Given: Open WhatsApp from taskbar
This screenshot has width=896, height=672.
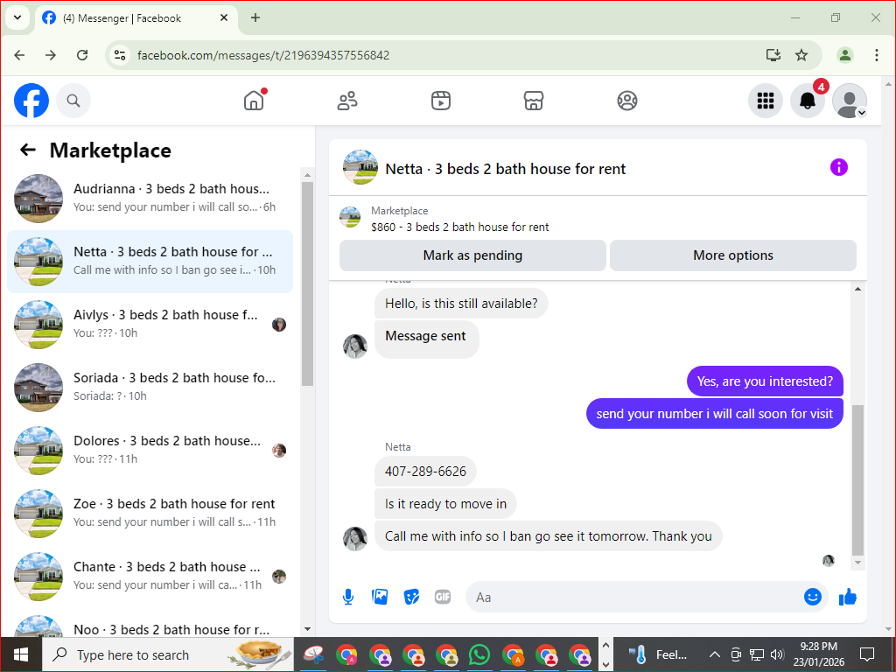Looking at the screenshot, I should [479, 654].
